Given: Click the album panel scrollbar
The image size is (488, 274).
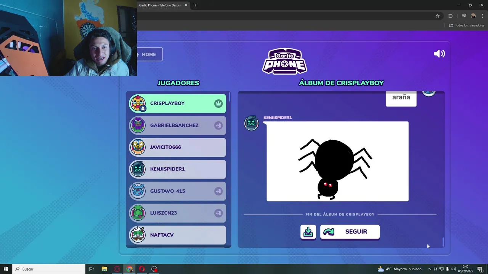Looking at the screenshot, I should tap(443, 242).
